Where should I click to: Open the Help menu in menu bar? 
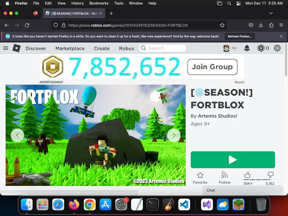pyautogui.click(x=152, y=3)
